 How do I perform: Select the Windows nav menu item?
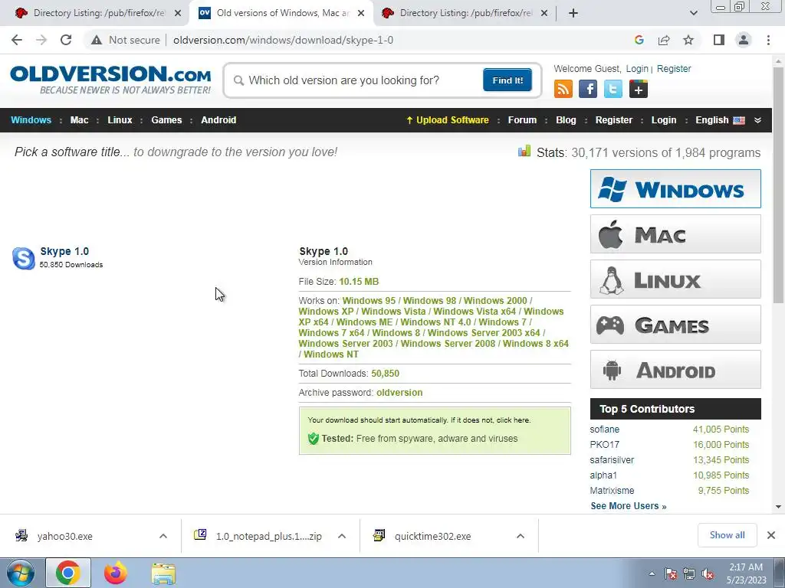pyautogui.click(x=31, y=120)
